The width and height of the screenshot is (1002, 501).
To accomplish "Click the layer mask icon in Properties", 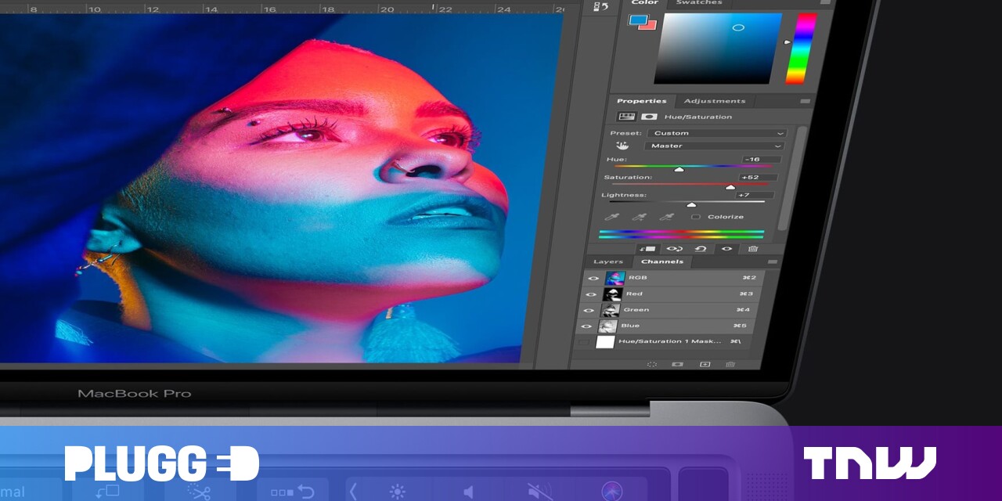I will [648, 117].
